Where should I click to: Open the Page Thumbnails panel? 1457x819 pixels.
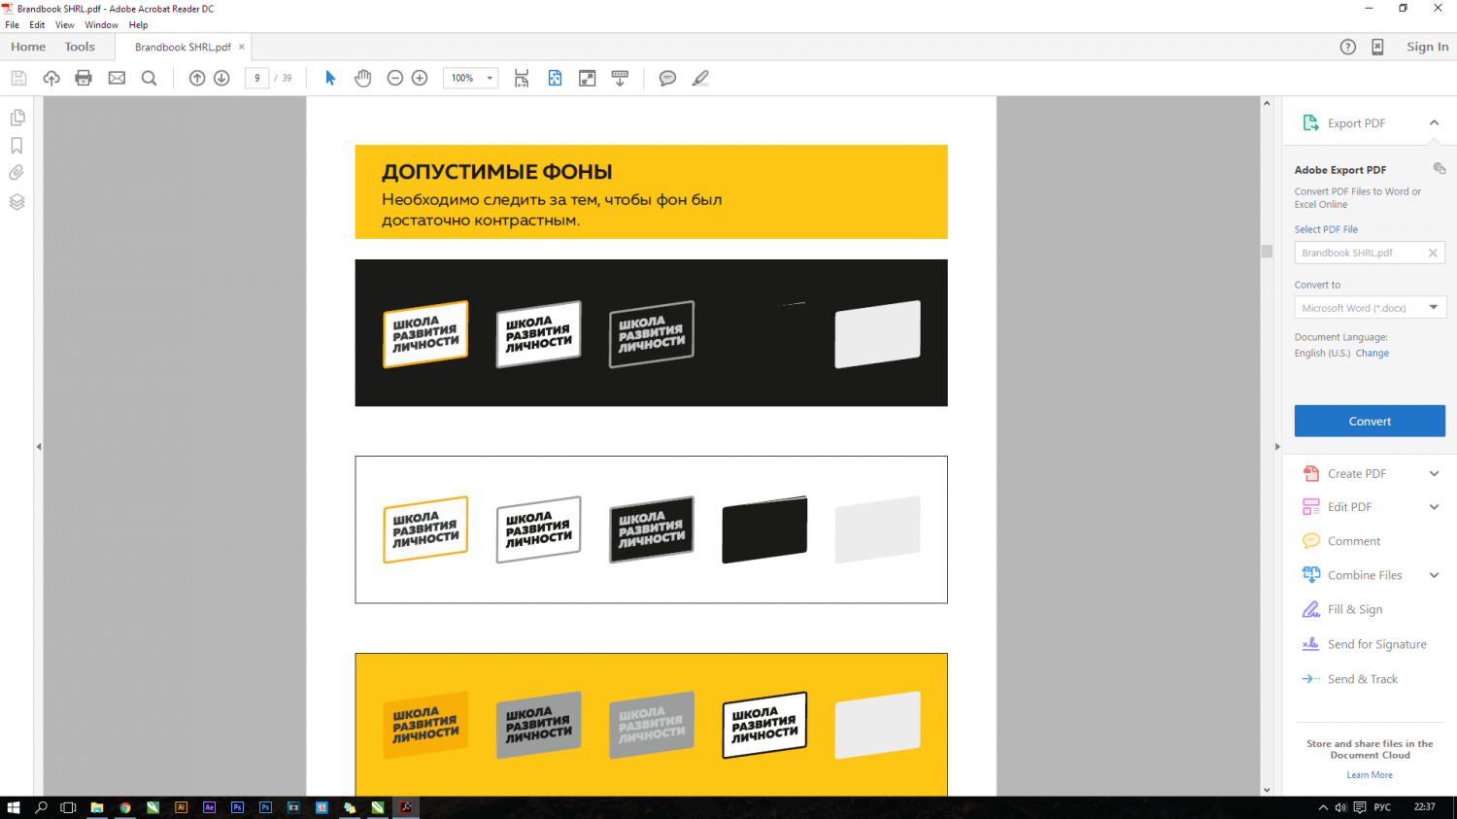(17, 118)
